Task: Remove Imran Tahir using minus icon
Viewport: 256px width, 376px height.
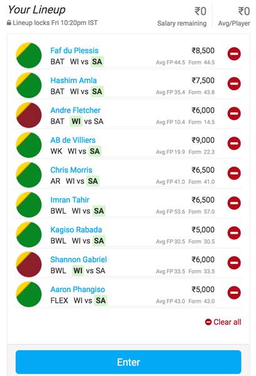Action: click(234, 203)
